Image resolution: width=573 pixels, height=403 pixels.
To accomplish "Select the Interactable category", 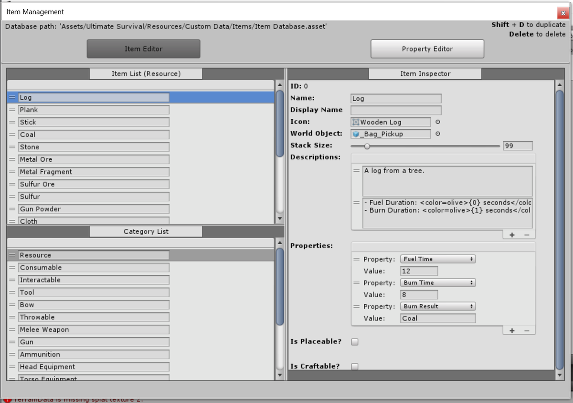I will coord(94,280).
